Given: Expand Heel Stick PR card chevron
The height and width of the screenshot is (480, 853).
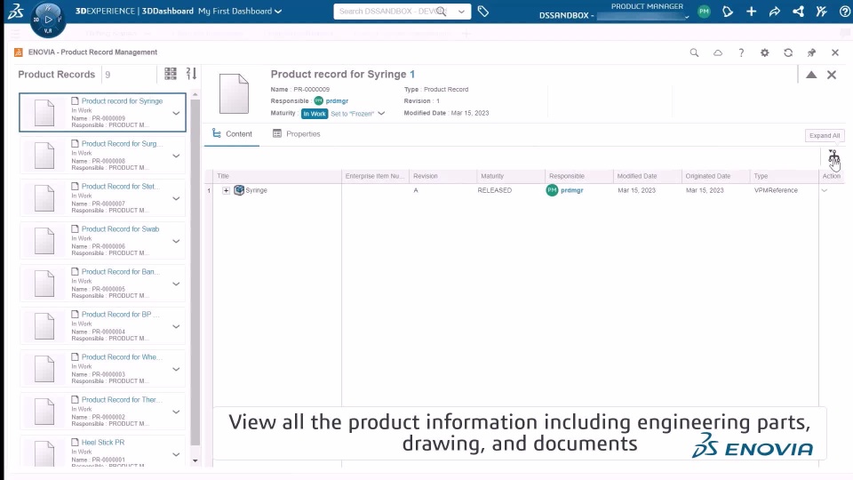Looking at the screenshot, I should click(x=176, y=454).
